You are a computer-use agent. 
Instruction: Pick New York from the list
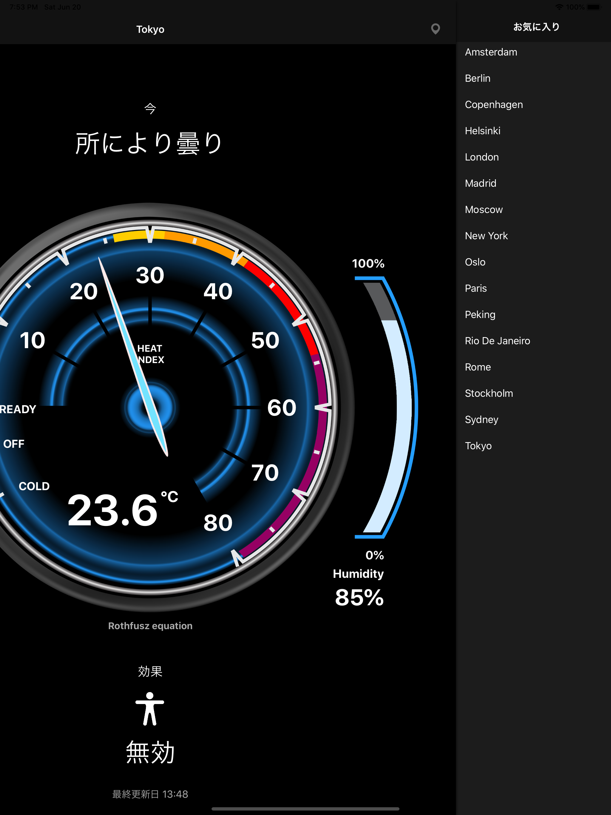(486, 236)
